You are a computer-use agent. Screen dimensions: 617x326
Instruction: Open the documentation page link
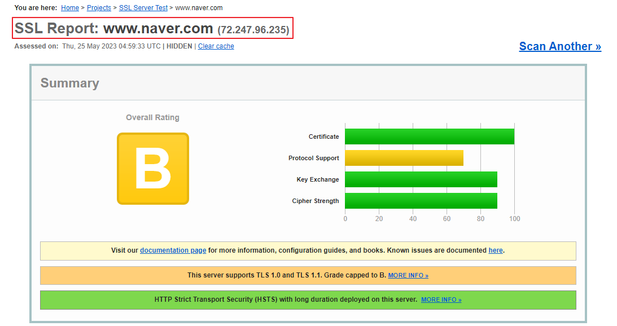point(173,250)
